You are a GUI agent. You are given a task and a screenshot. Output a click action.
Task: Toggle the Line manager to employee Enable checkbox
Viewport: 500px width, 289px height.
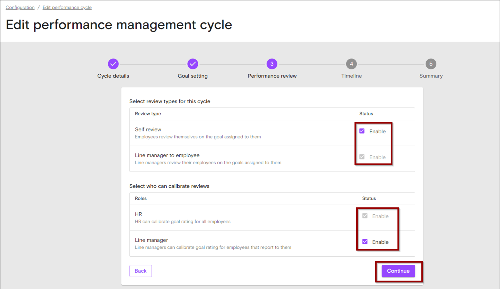click(362, 157)
